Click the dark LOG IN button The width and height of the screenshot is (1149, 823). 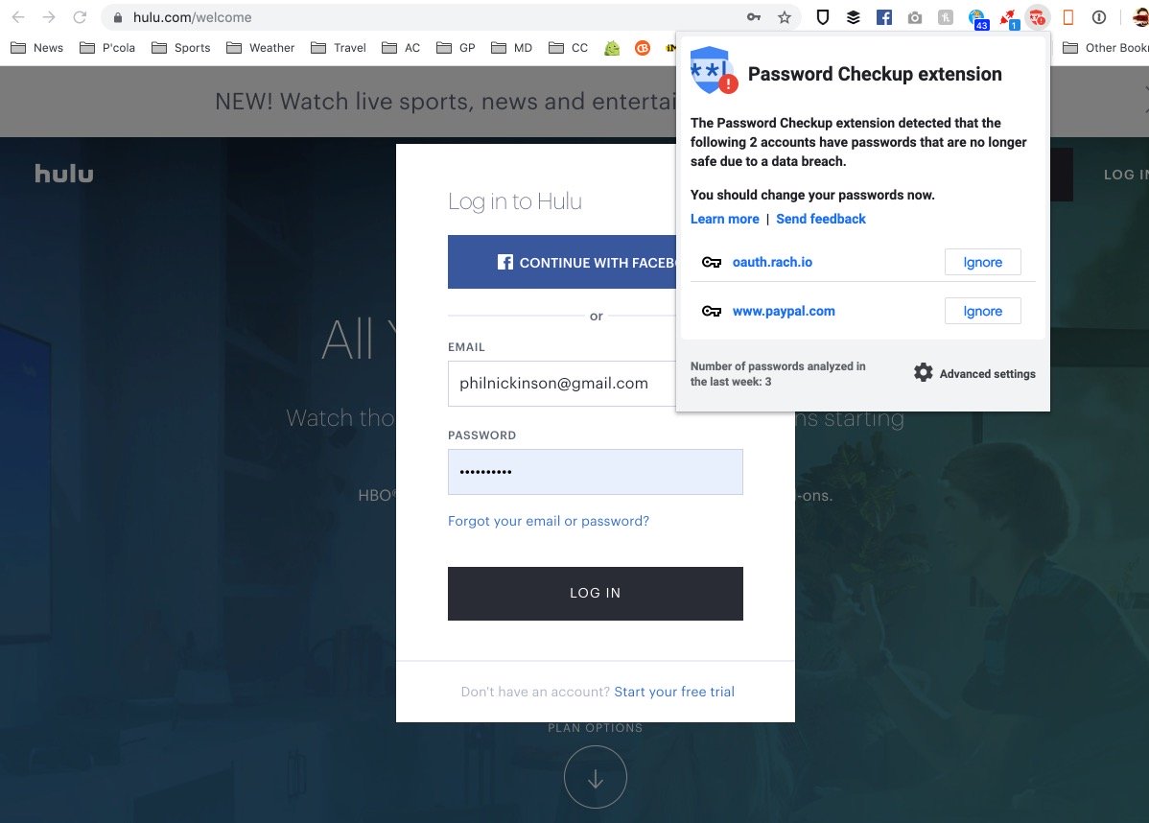(x=595, y=594)
